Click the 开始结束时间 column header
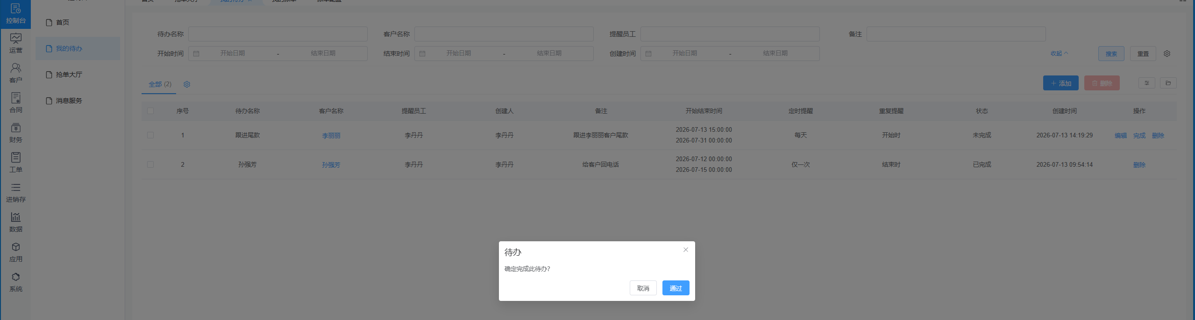 [704, 111]
